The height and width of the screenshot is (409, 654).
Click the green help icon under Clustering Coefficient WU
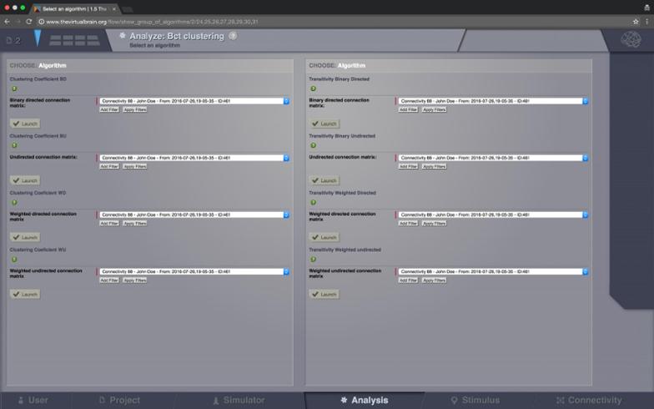[13, 259]
